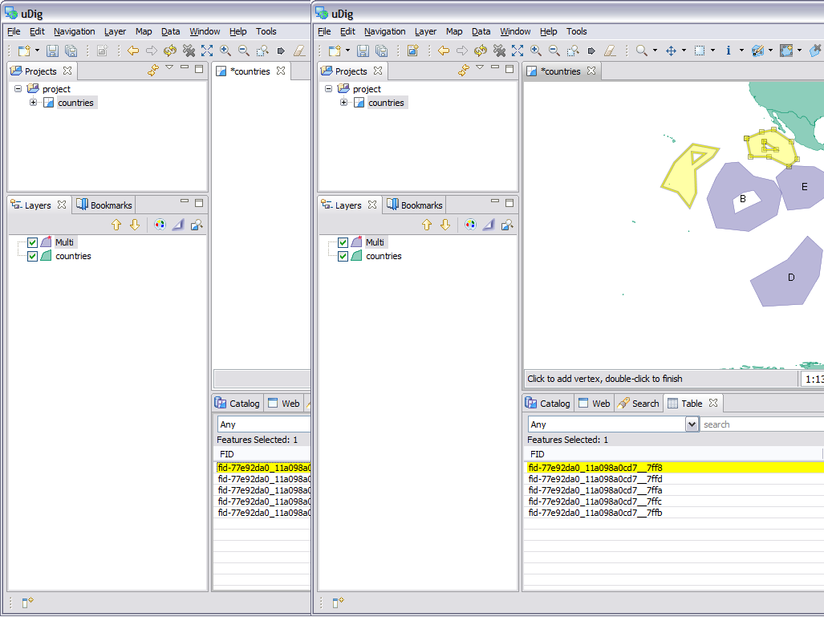Image resolution: width=824 pixels, height=617 pixels.
Task: Expand the countries map node in the right Projects panel
Action: point(343,103)
